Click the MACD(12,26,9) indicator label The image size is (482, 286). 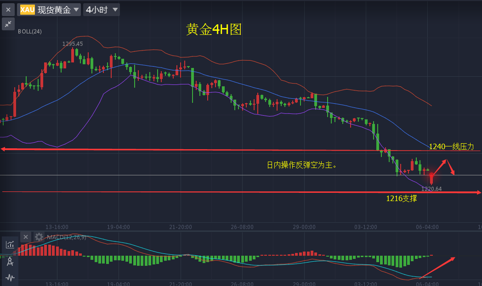pos(66,237)
